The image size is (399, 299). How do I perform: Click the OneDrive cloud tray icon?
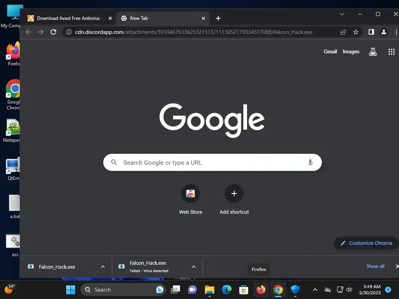(x=328, y=290)
